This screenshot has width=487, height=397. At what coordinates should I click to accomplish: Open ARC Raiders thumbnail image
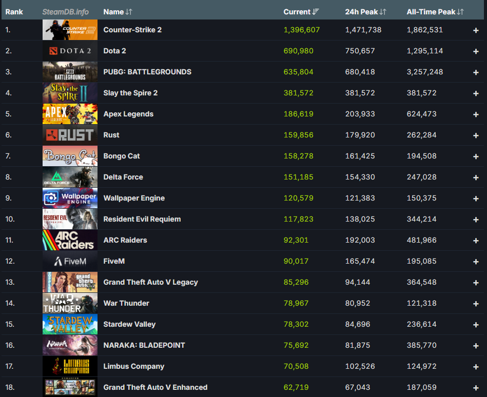coord(70,240)
